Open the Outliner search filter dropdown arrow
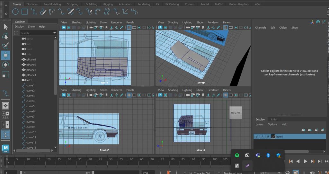This screenshot has width=329, height=174. point(54,33)
